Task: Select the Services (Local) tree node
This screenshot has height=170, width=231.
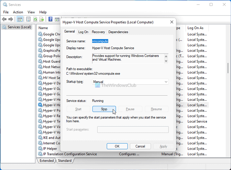Action: point(17,27)
